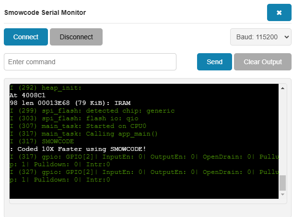292x217 pixels.
Task: Click the 'detected chip: generic' log line
Action: [92, 111]
